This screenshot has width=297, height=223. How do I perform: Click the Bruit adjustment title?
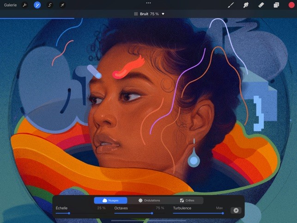point(144,14)
